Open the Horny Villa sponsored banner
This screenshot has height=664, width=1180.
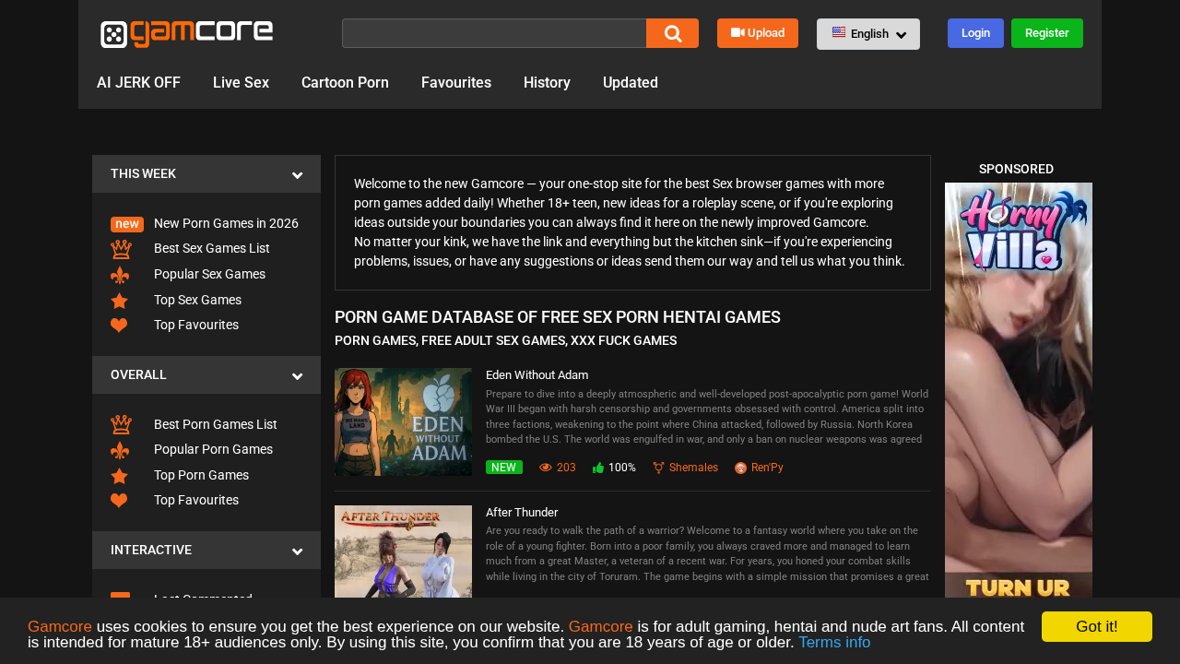[x=1019, y=390]
